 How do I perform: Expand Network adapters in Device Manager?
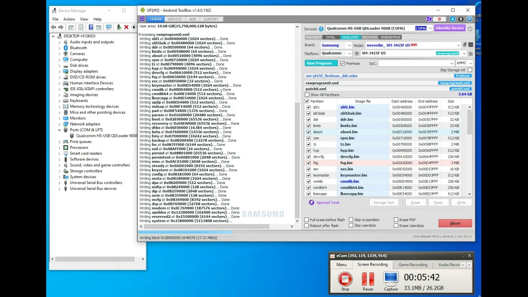(59, 124)
